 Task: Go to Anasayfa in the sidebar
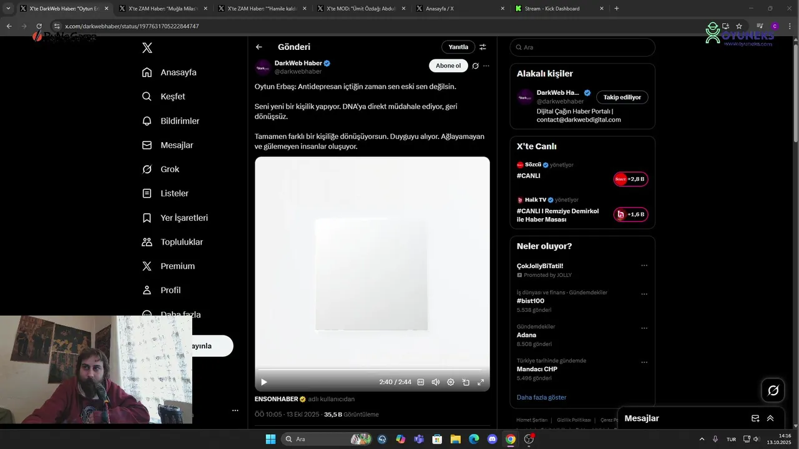pyautogui.click(x=169, y=72)
